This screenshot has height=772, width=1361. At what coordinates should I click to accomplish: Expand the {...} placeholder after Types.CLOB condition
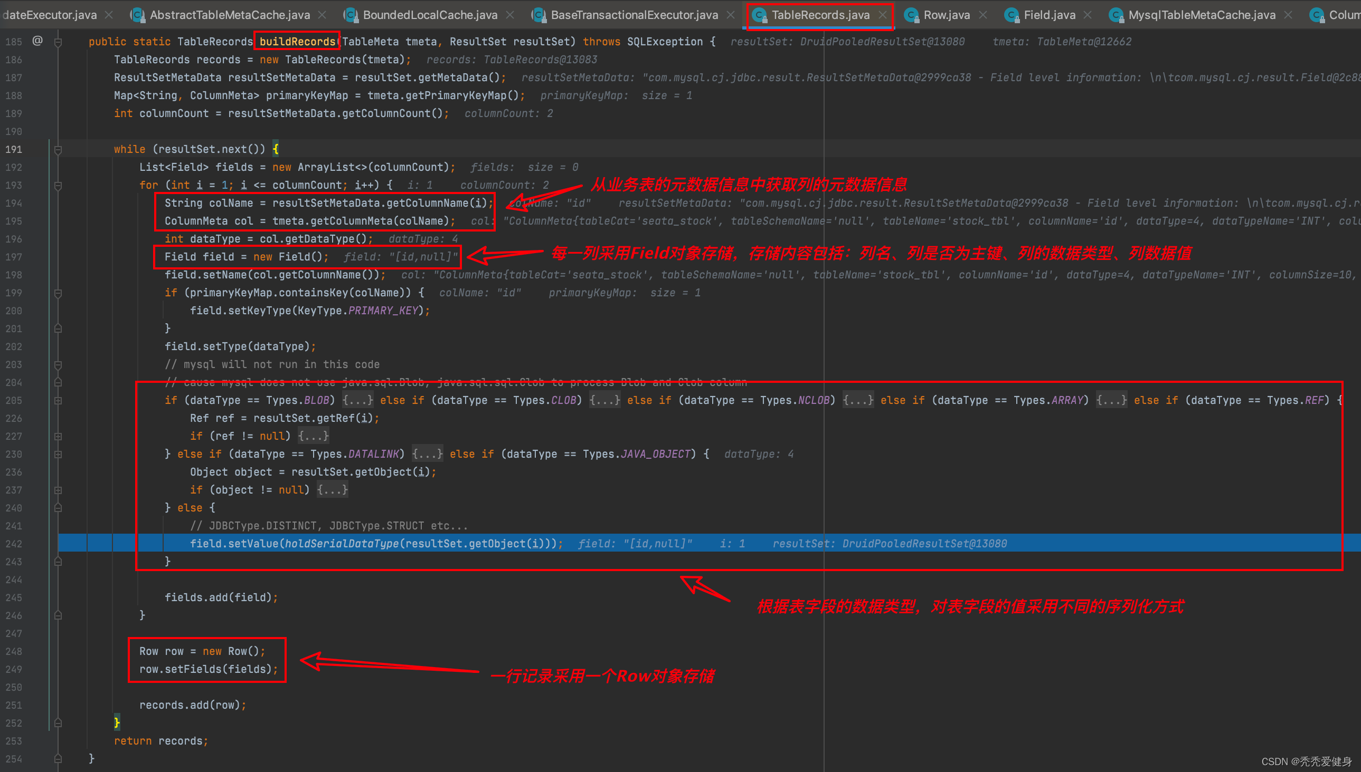pyautogui.click(x=604, y=400)
